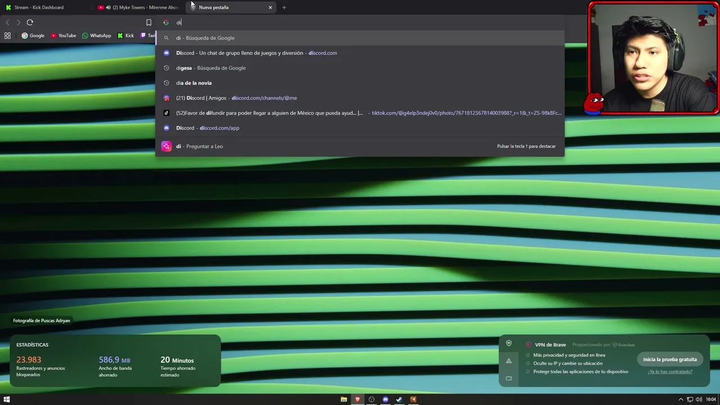Open the orange game icon on taskbar
Image resolution: width=720 pixels, height=405 pixels.
coord(413,399)
